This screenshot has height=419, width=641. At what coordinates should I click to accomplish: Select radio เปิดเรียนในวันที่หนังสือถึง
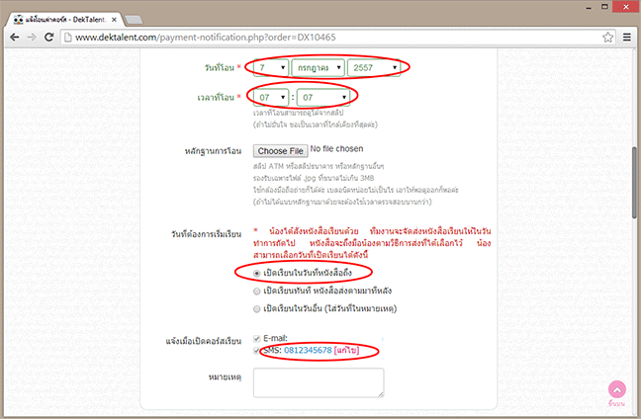click(x=257, y=272)
